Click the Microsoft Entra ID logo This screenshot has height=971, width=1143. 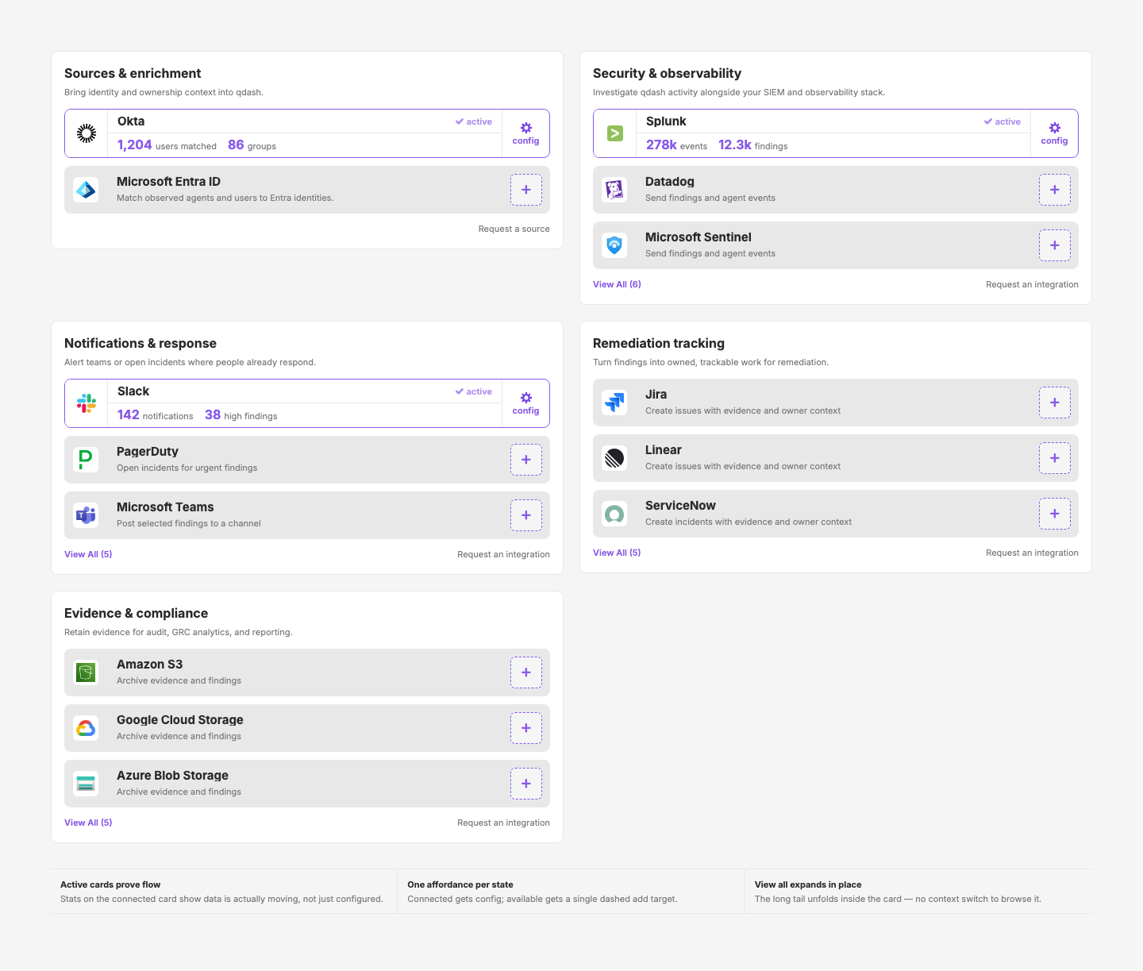(x=86, y=190)
